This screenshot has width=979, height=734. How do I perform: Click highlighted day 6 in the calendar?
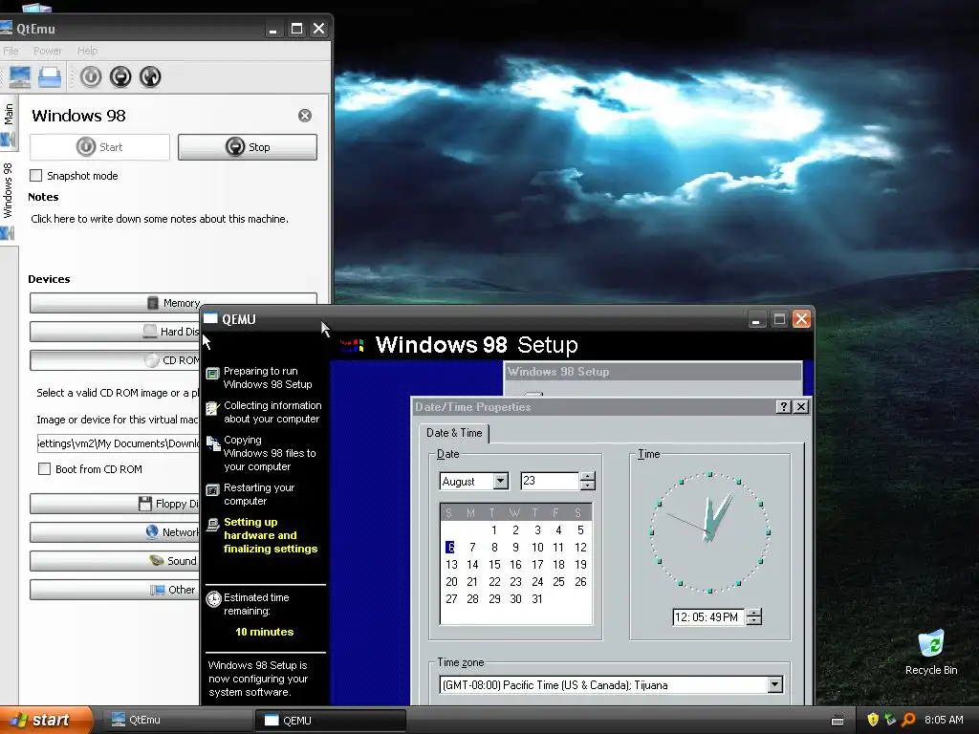[x=451, y=548]
